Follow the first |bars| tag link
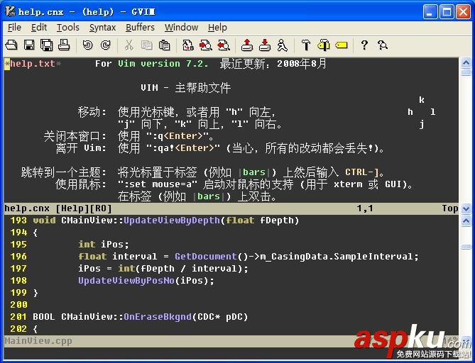Viewport: 475px width, 363px height. [x=254, y=172]
